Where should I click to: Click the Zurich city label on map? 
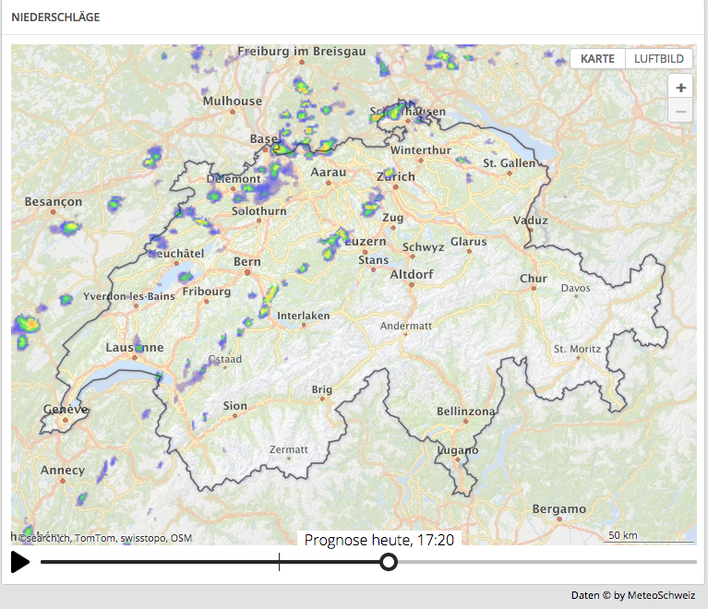[x=395, y=176]
